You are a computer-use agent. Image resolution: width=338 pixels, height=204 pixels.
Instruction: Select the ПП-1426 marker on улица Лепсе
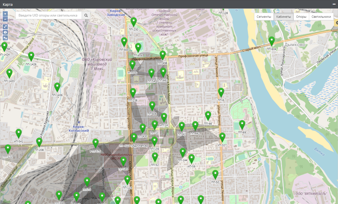(31, 56)
